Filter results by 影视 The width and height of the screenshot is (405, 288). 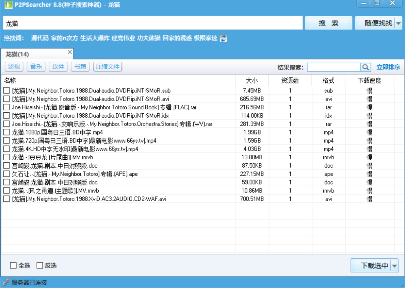pos(14,67)
